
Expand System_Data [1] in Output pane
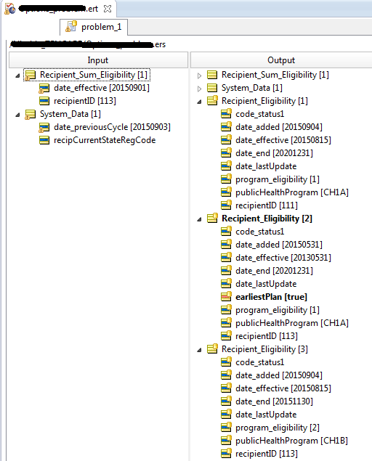199,89
